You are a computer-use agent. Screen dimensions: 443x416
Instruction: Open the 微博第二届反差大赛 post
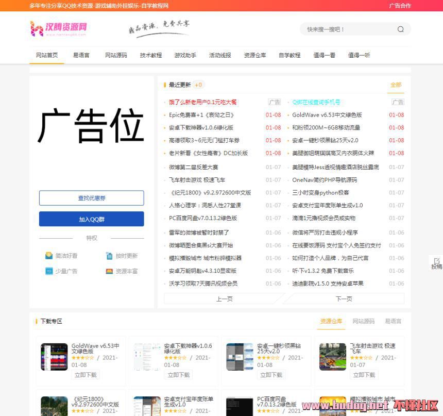coord(194,167)
